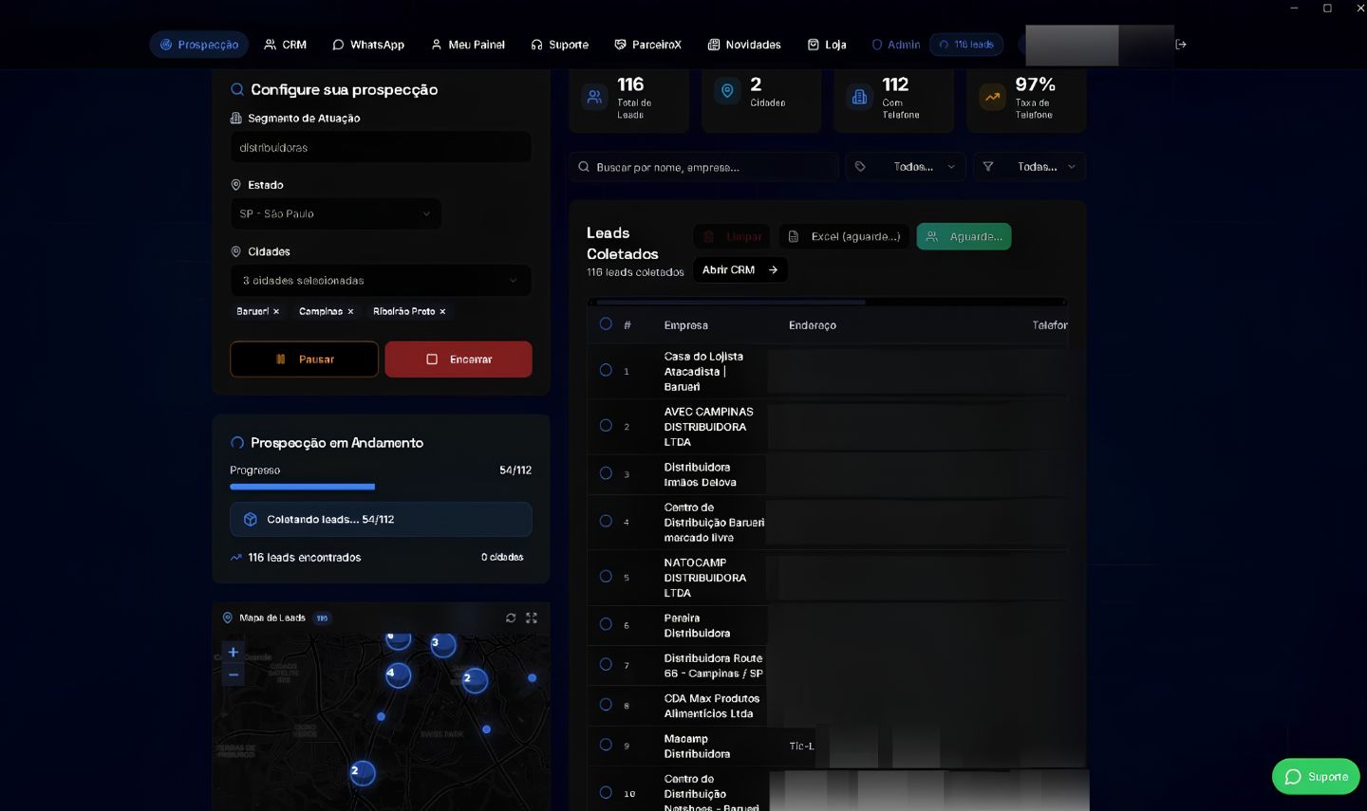Click the 116 leads badge in header
Screen dimensions: 1367x811
tap(966, 45)
